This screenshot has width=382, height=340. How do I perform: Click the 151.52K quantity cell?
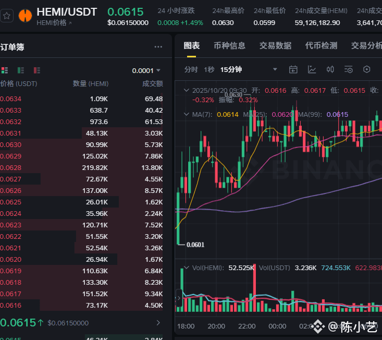click(95, 294)
